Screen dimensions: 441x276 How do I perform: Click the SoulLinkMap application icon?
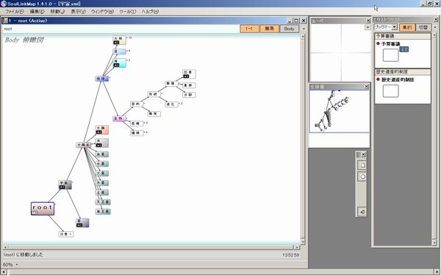[4, 4]
